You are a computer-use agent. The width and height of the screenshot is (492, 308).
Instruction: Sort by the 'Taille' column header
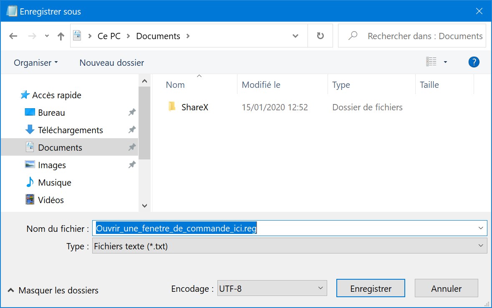(x=429, y=85)
